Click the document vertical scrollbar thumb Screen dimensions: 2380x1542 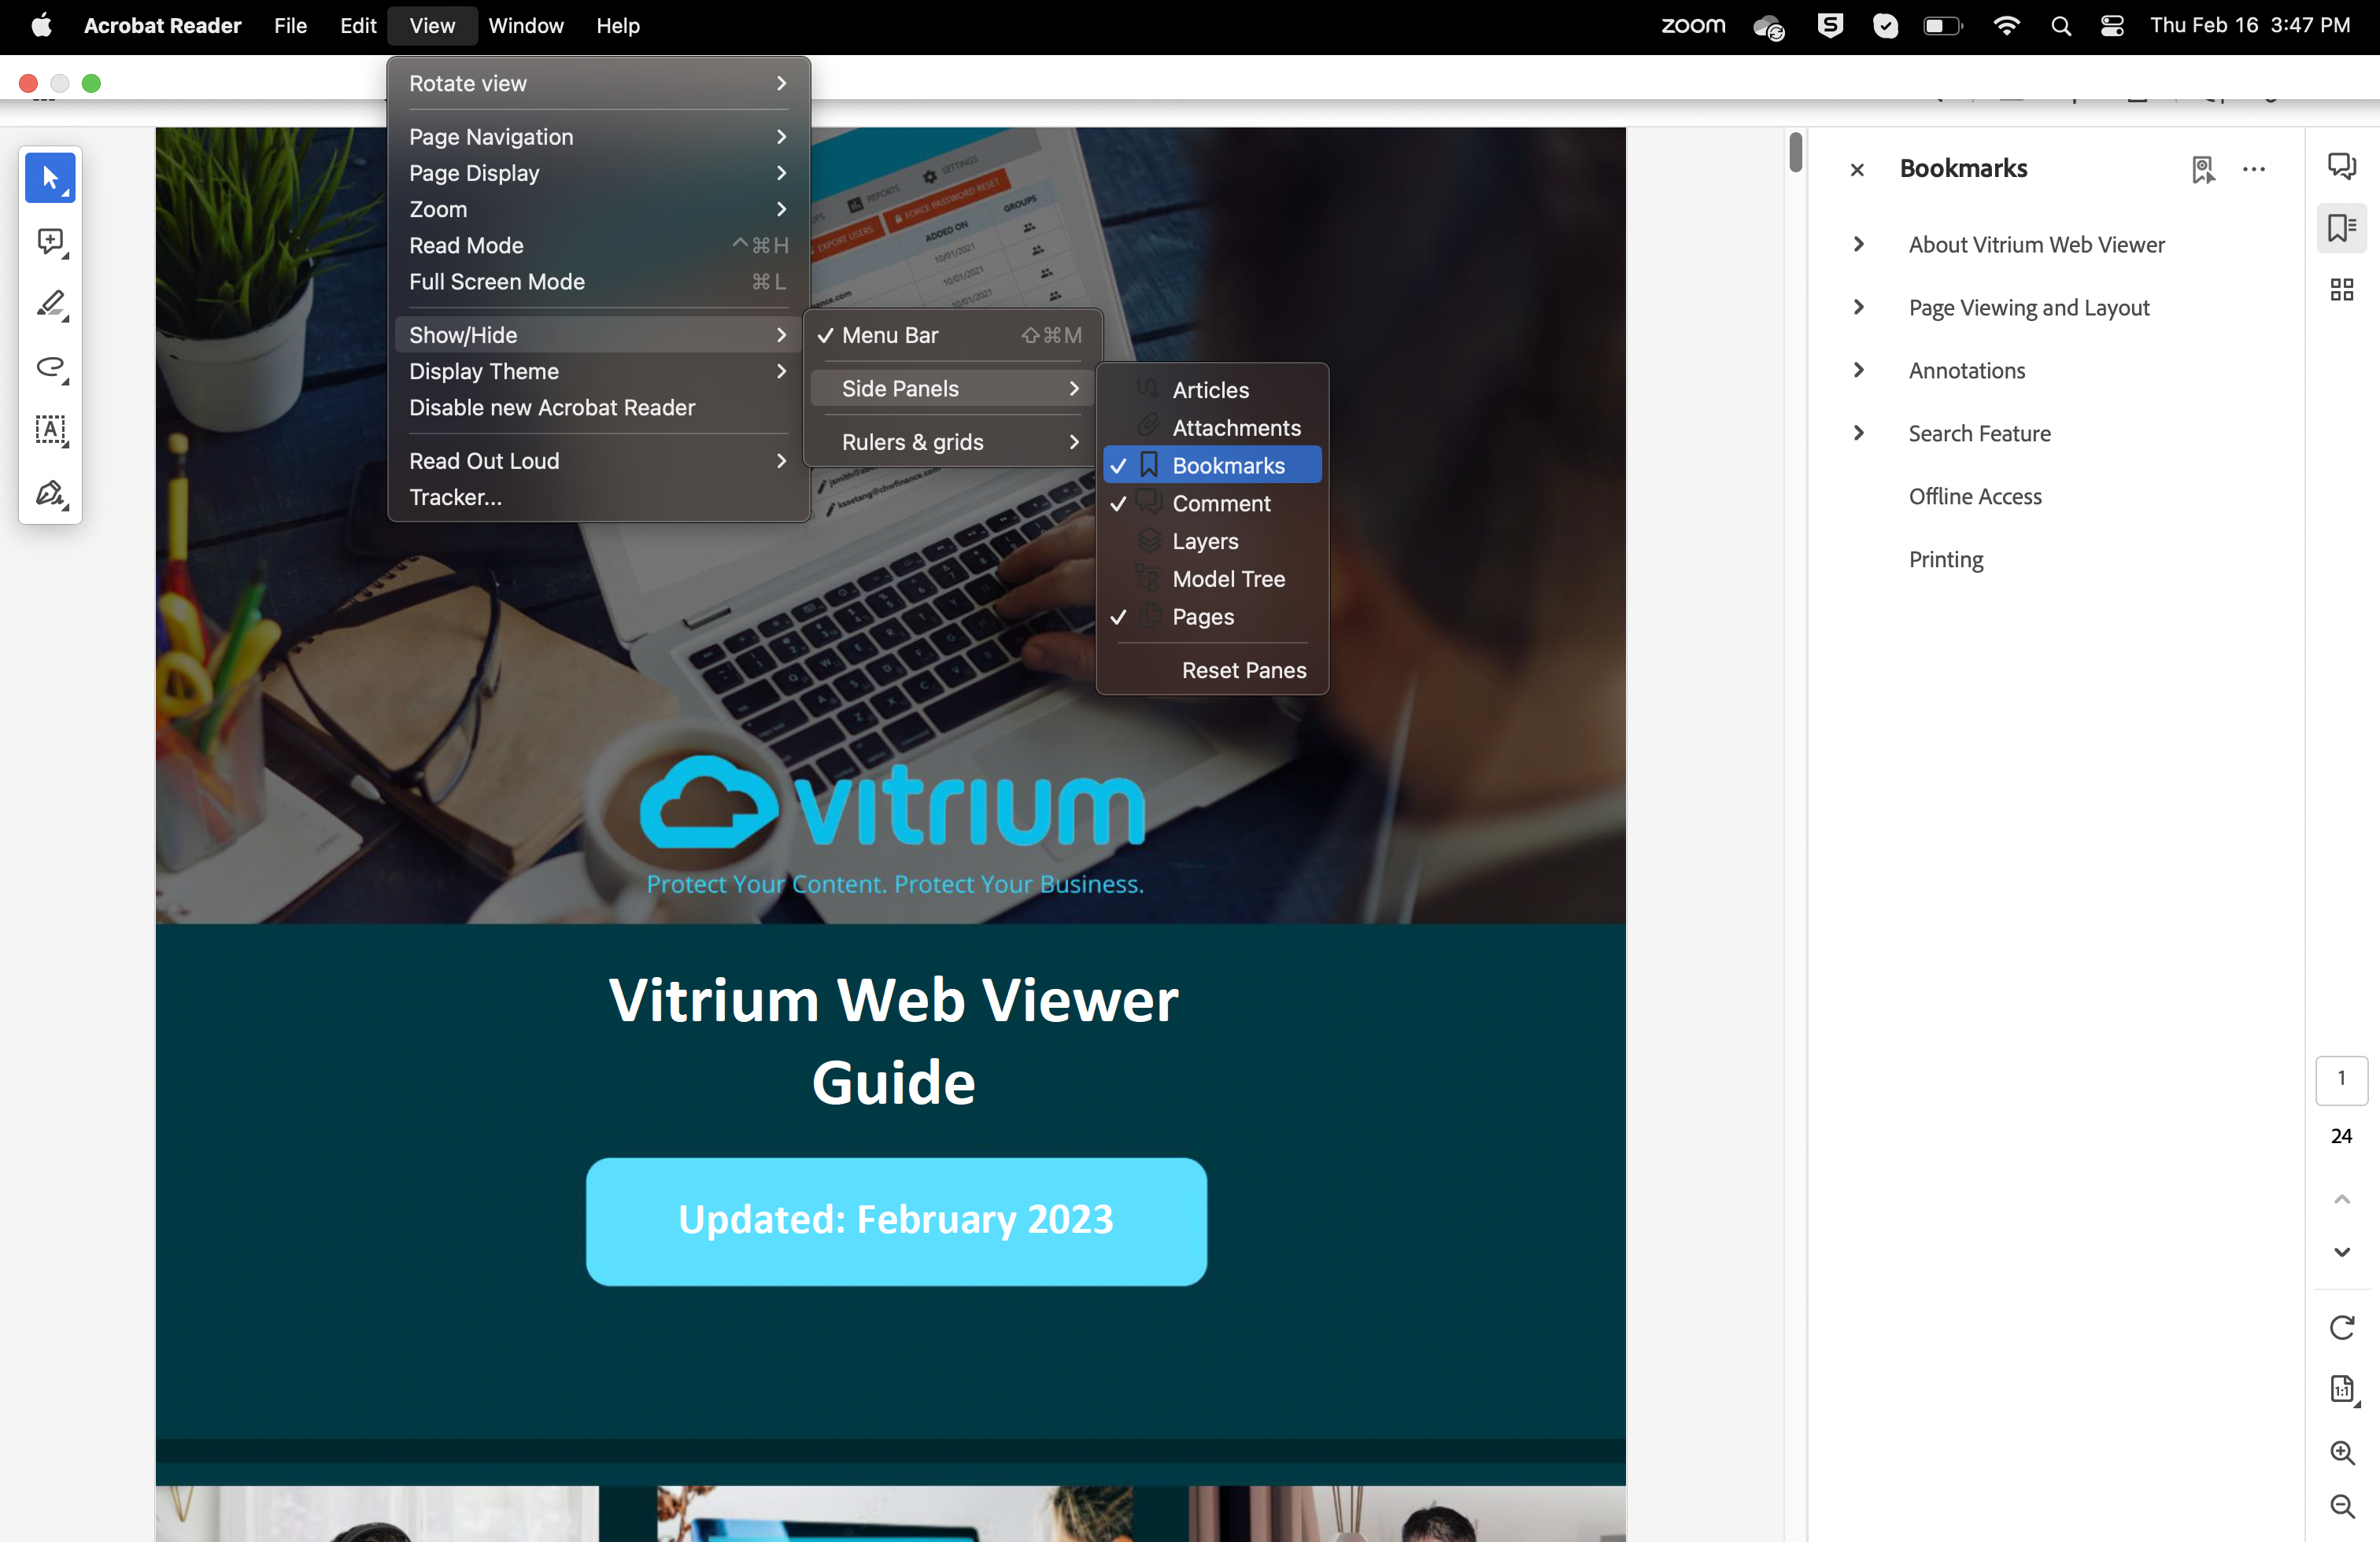click(1795, 152)
